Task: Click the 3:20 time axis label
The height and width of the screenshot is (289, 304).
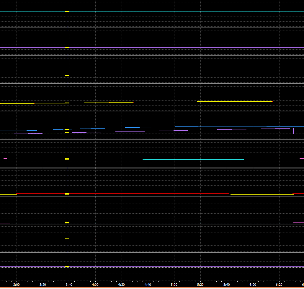Action: tap(43, 285)
